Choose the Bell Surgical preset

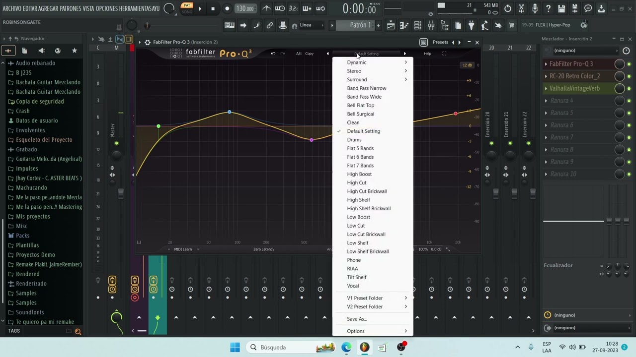pyautogui.click(x=360, y=114)
